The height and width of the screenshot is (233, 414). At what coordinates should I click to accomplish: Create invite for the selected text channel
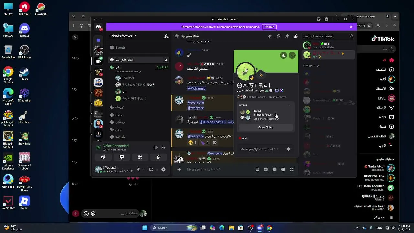(166, 60)
